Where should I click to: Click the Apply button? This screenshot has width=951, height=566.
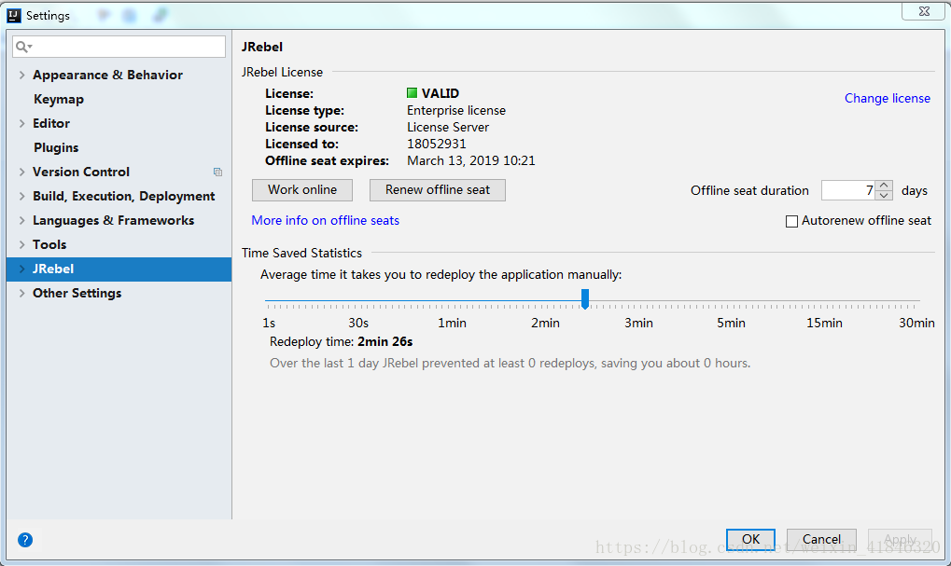point(900,539)
